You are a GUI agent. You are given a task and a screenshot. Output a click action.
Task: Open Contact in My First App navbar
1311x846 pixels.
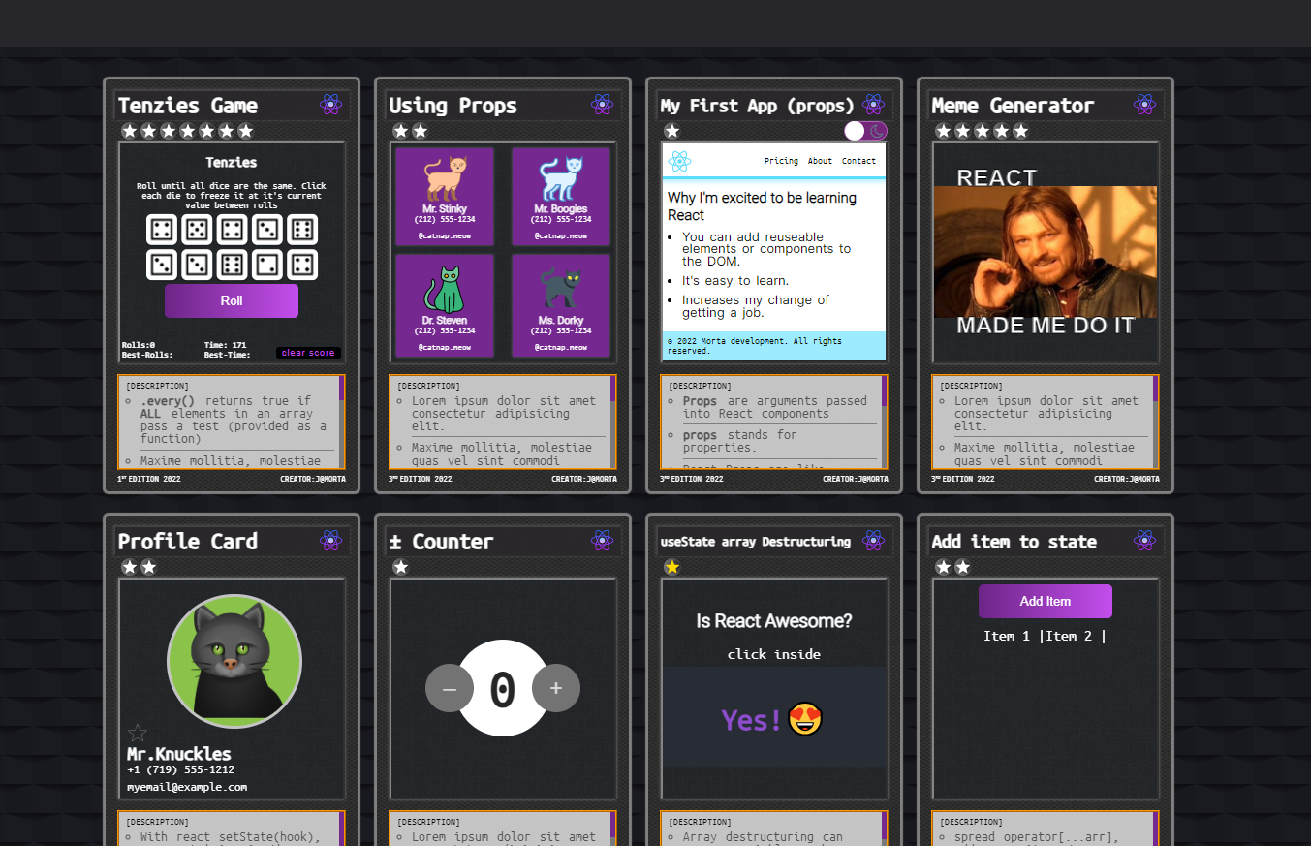coord(858,161)
